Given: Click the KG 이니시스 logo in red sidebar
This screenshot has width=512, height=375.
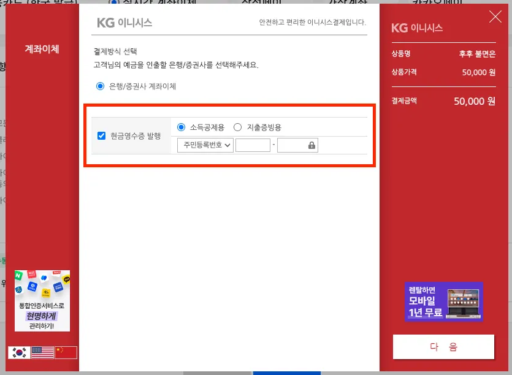Looking at the screenshot, I should (417, 28).
